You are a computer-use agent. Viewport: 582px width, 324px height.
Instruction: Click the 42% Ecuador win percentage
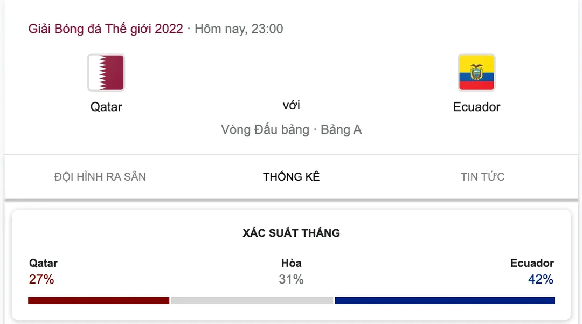coord(541,279)
